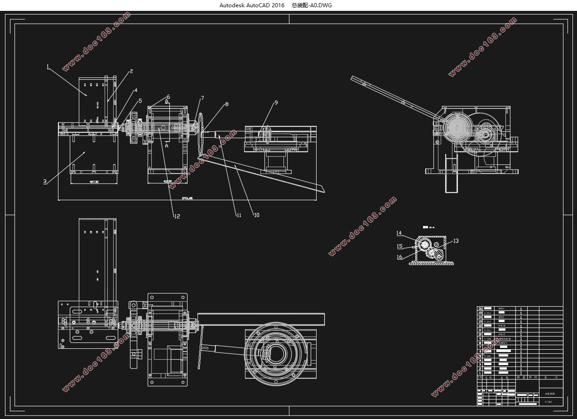The width and height of the screenshot is (577, 419).
Task: Select callout number 16 beside section view
Action: [x=399, y=257]
